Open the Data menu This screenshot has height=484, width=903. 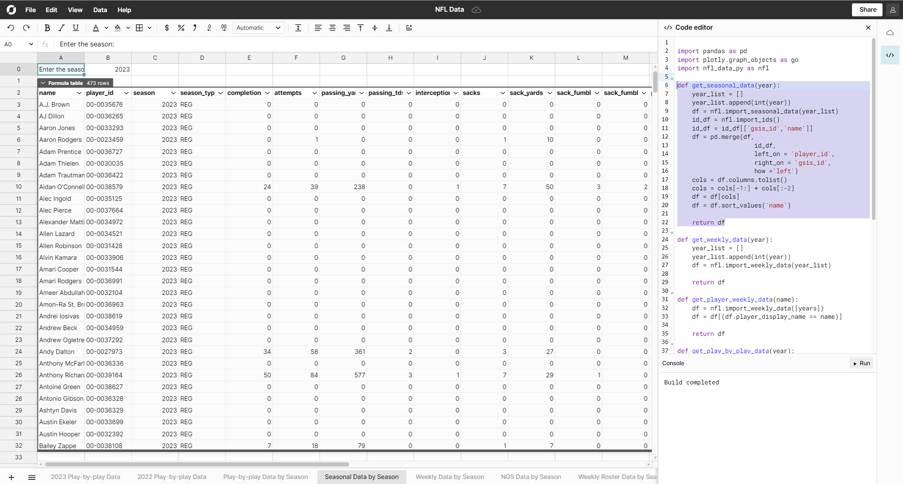pyautogui.click(x=100, y=10)
